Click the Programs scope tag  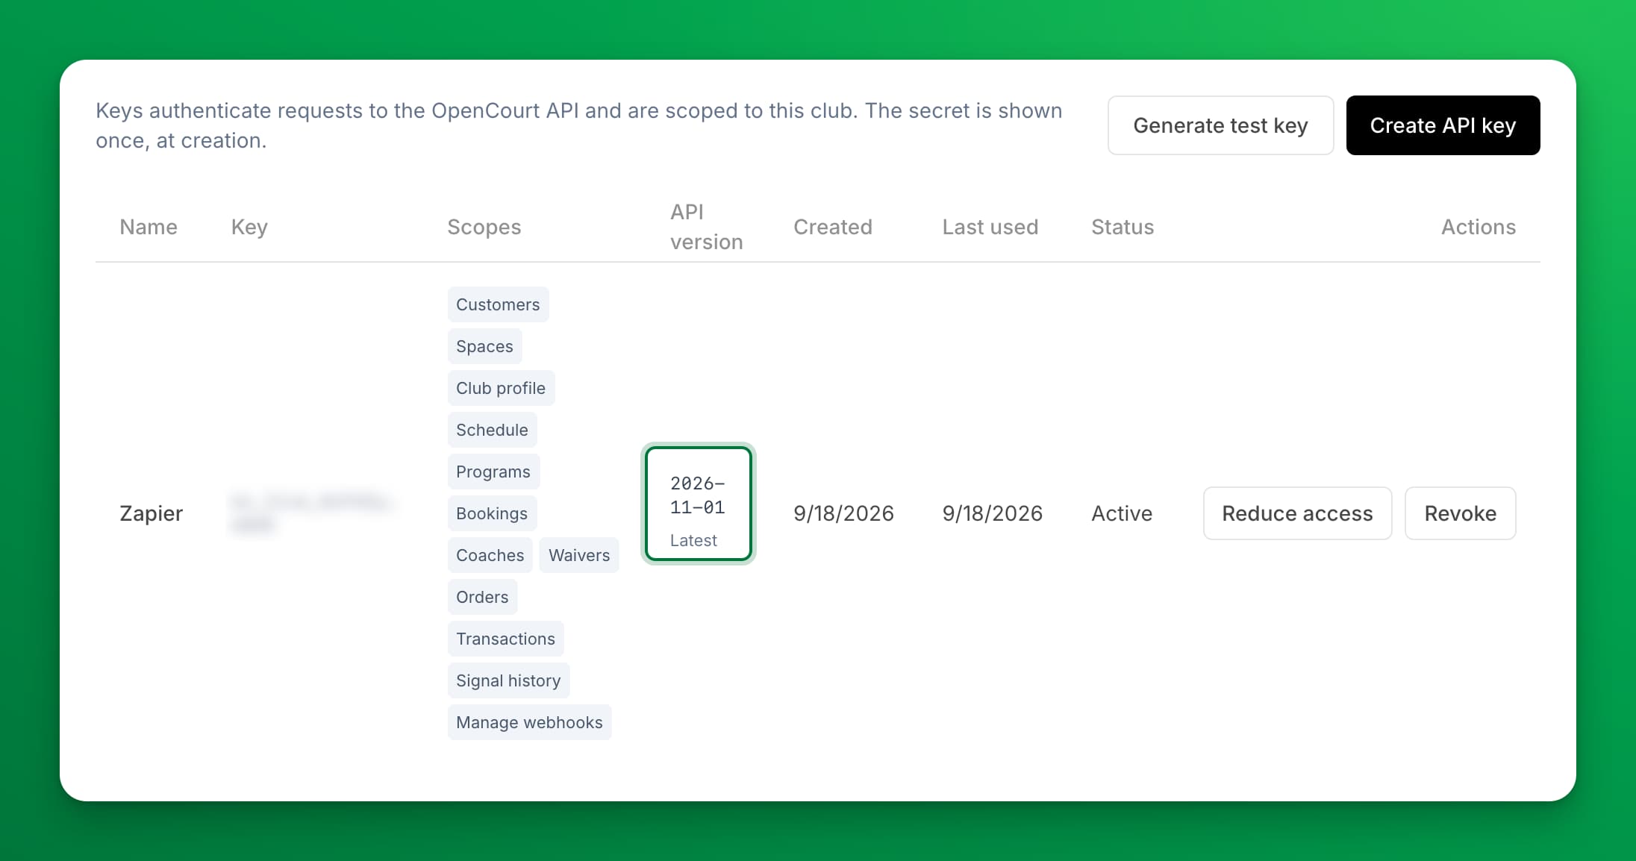pos(493,472)
